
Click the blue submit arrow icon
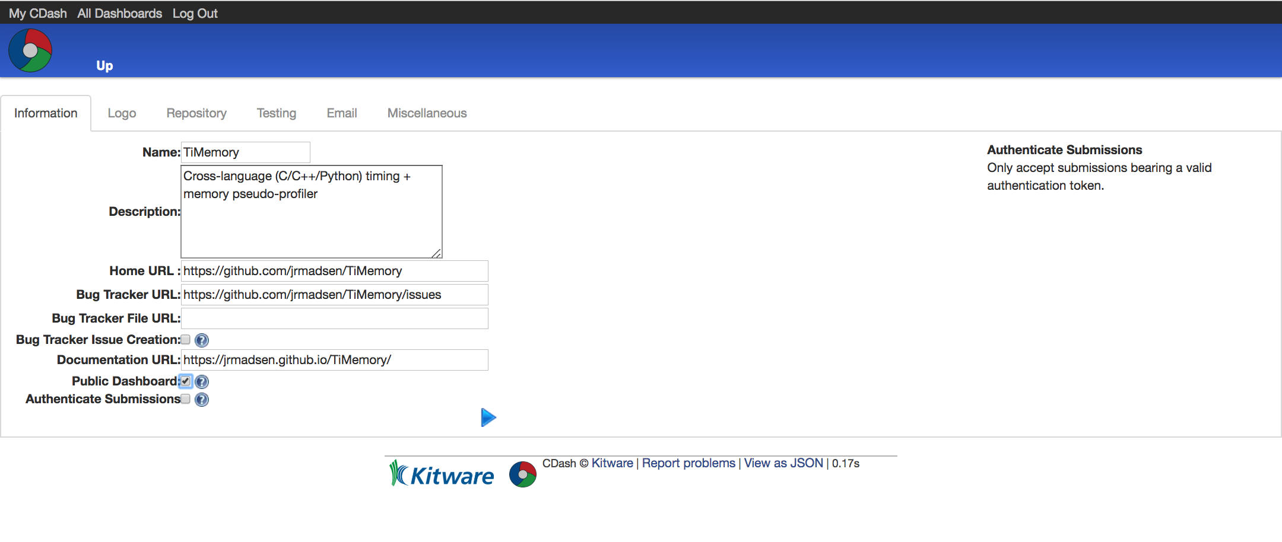coord(488,417)
